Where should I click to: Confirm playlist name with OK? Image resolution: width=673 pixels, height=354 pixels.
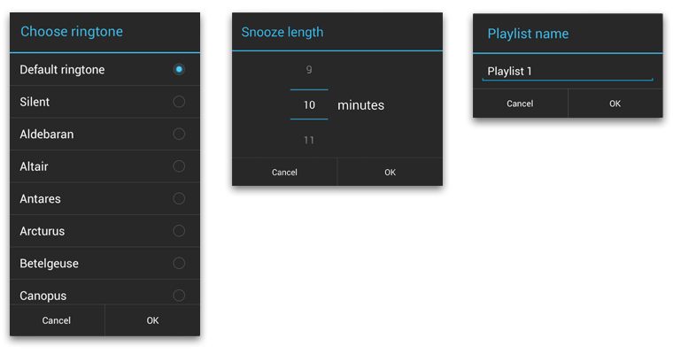click(x=615, y=104)
